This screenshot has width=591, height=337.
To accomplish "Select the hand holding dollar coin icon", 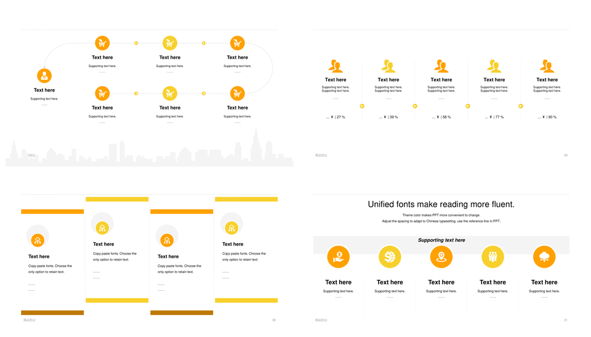I will tap(339, 256).
